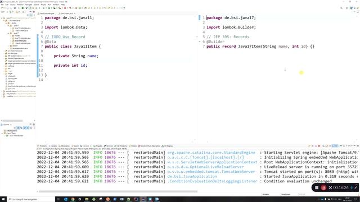Terminate the running app via console red icon

point(319,146)
